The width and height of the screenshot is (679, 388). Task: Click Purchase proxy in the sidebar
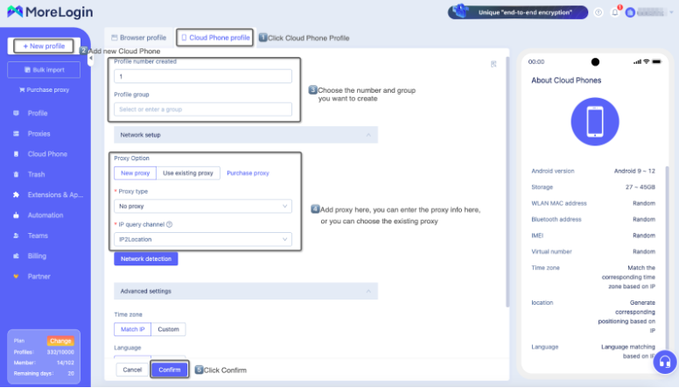coord(44,89)
